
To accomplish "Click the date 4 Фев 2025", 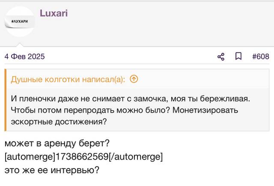I will [25, 57].
